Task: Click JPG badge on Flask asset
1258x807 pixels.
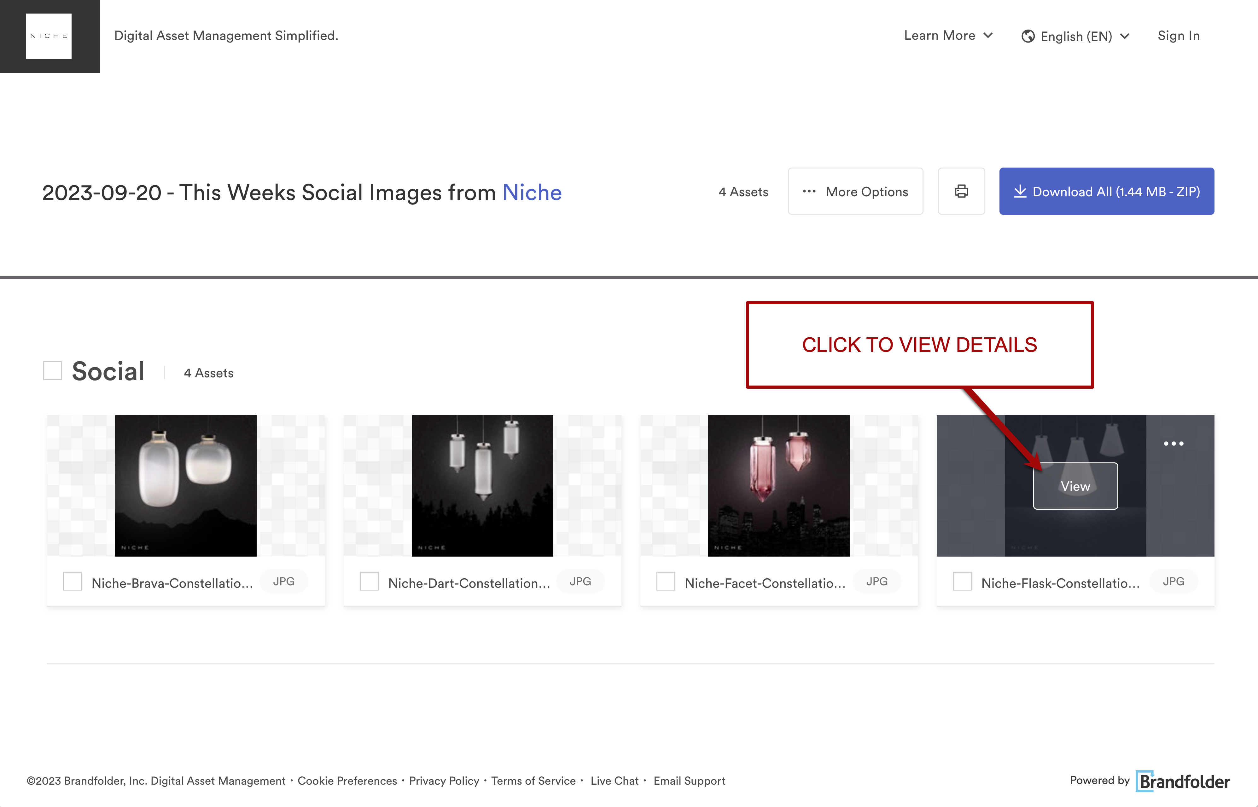Action: tap(1174, 582)
